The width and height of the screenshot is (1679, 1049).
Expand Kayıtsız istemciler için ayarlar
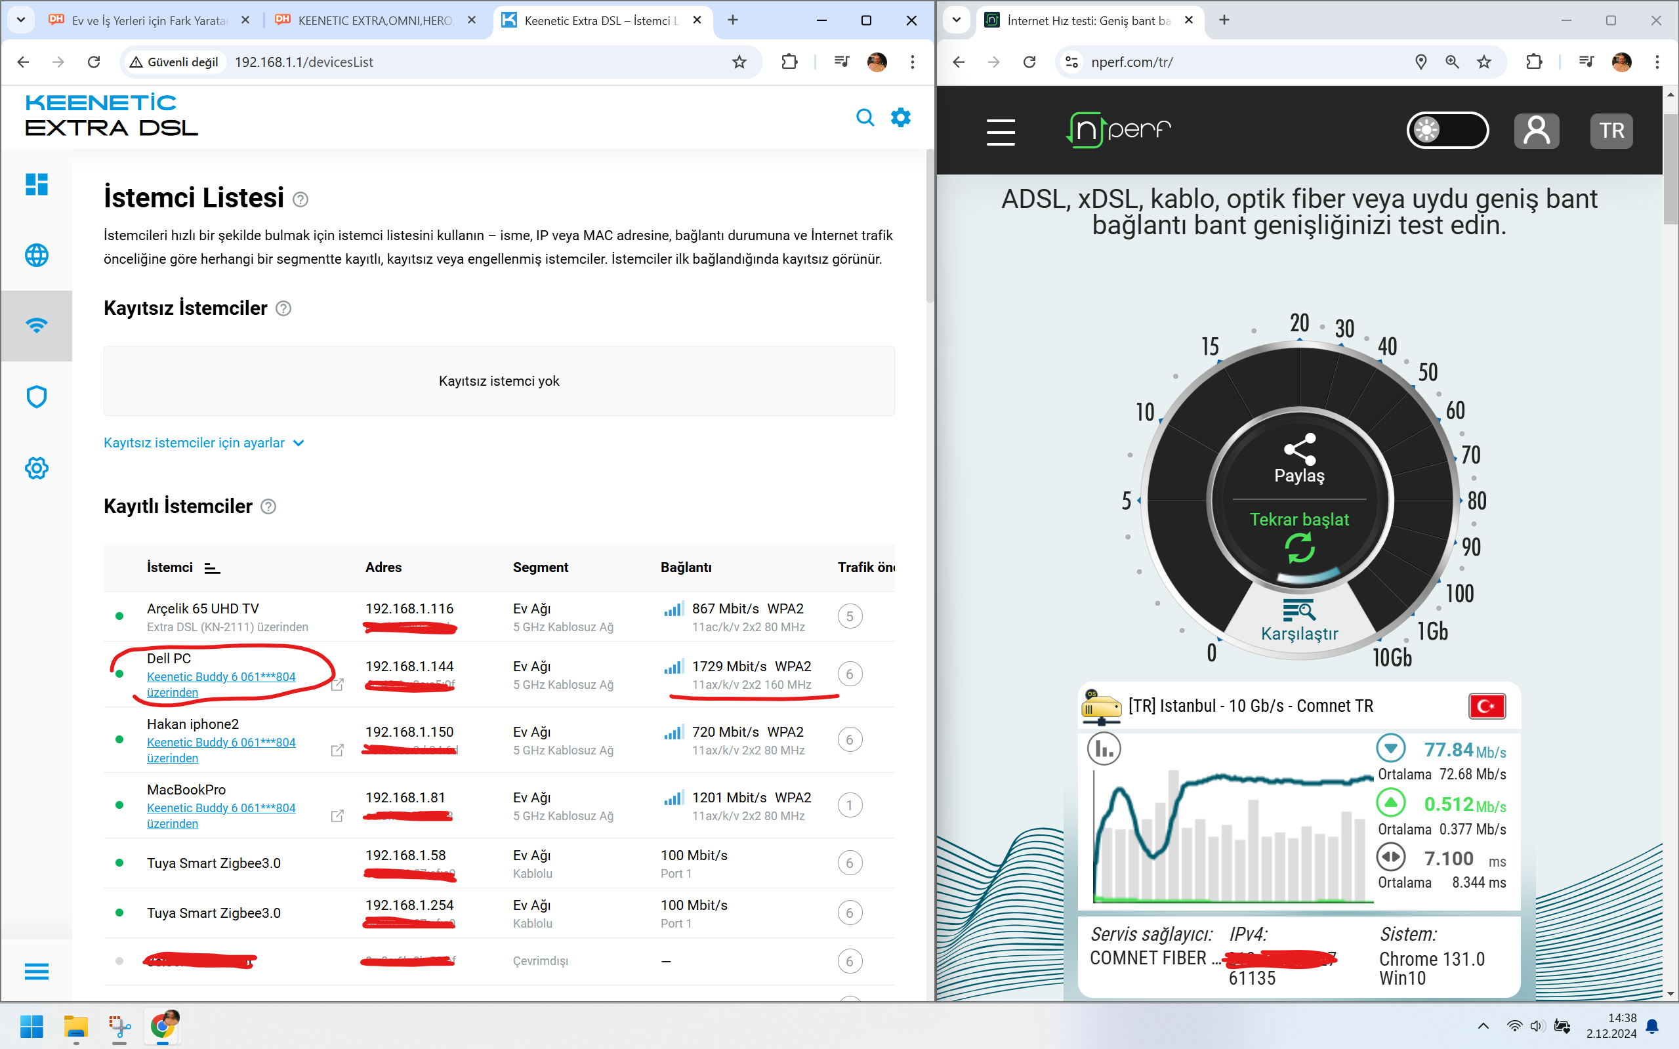coord(204,443)
